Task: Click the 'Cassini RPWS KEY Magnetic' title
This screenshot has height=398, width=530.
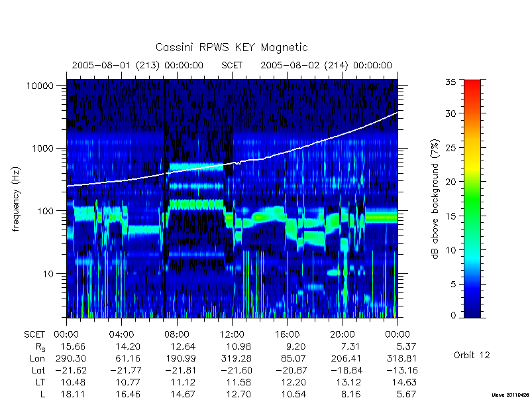Action: coord(231,47)
